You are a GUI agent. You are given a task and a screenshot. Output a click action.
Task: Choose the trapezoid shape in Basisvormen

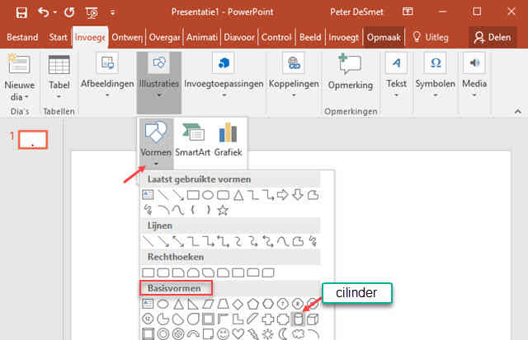coord(223,304)
